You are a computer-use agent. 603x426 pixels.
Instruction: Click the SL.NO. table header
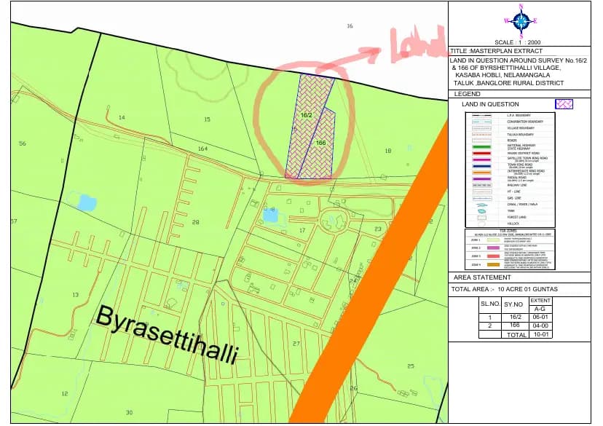pos(490,304)
